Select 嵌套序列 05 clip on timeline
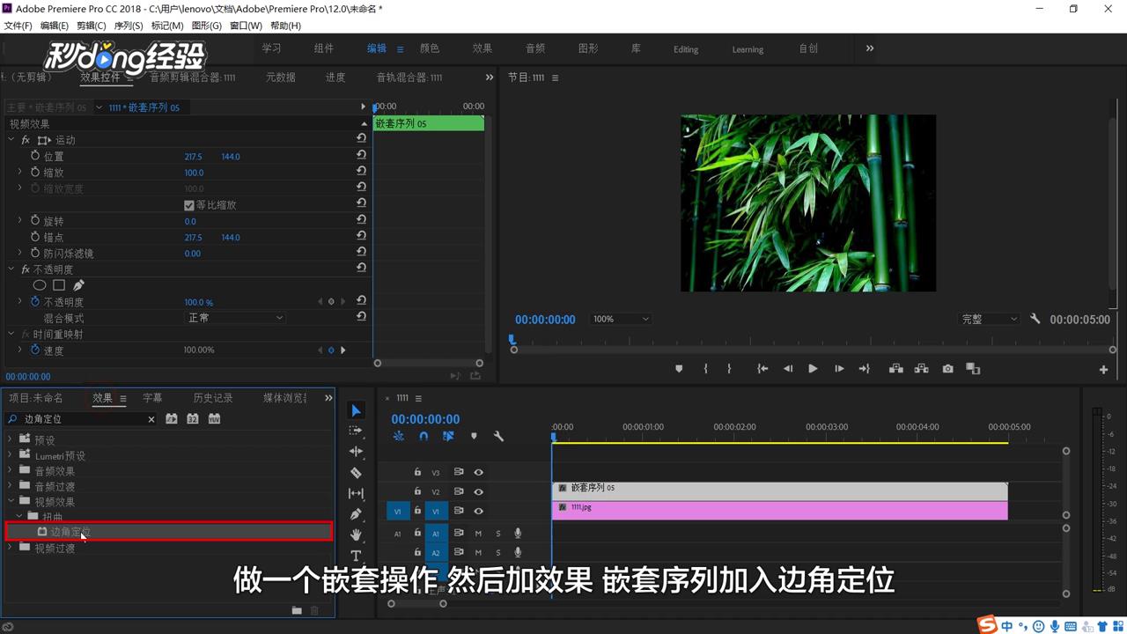Screen dimensions: 1127x634 click(779, 490)
